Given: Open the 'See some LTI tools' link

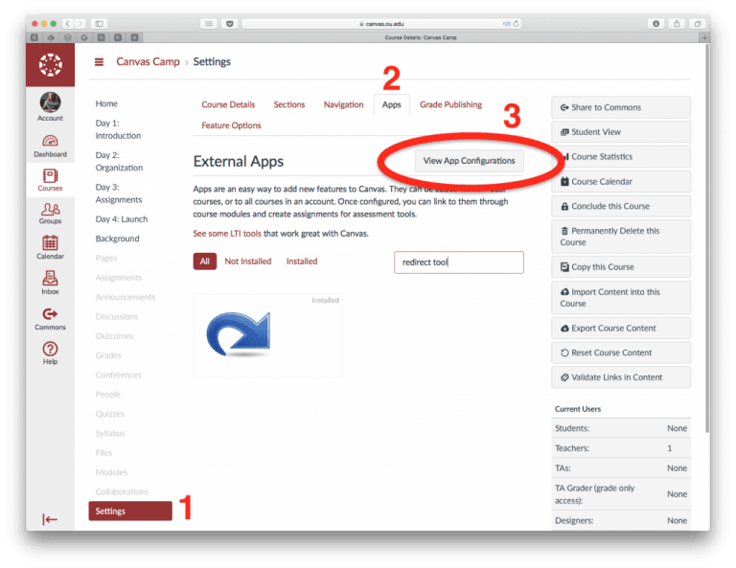Looking at the screenshot, I should coord(226,234).
